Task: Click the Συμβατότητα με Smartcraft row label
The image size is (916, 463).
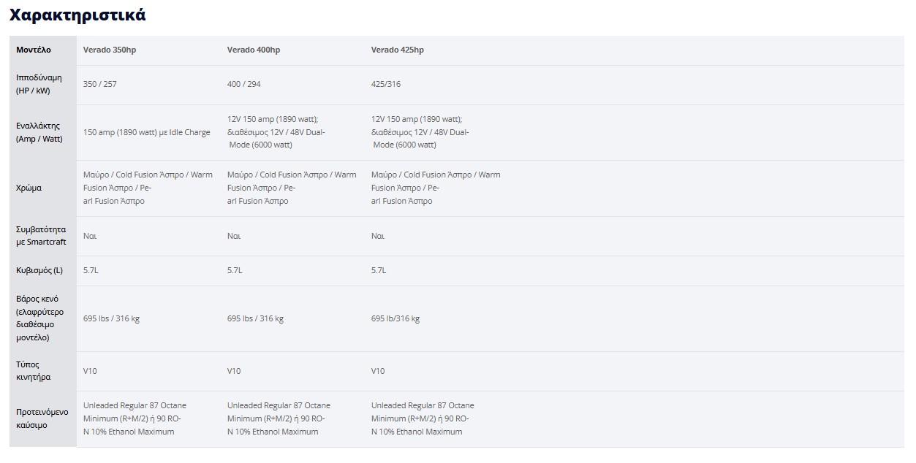Action: tap(41, 235)
